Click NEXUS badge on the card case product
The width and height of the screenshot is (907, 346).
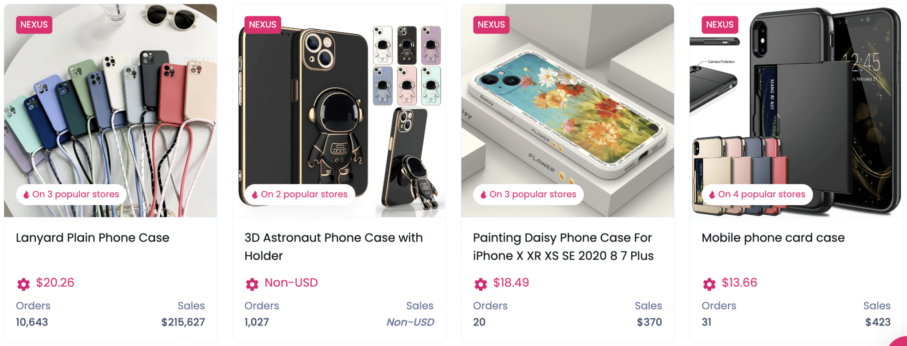click(720, 25)
